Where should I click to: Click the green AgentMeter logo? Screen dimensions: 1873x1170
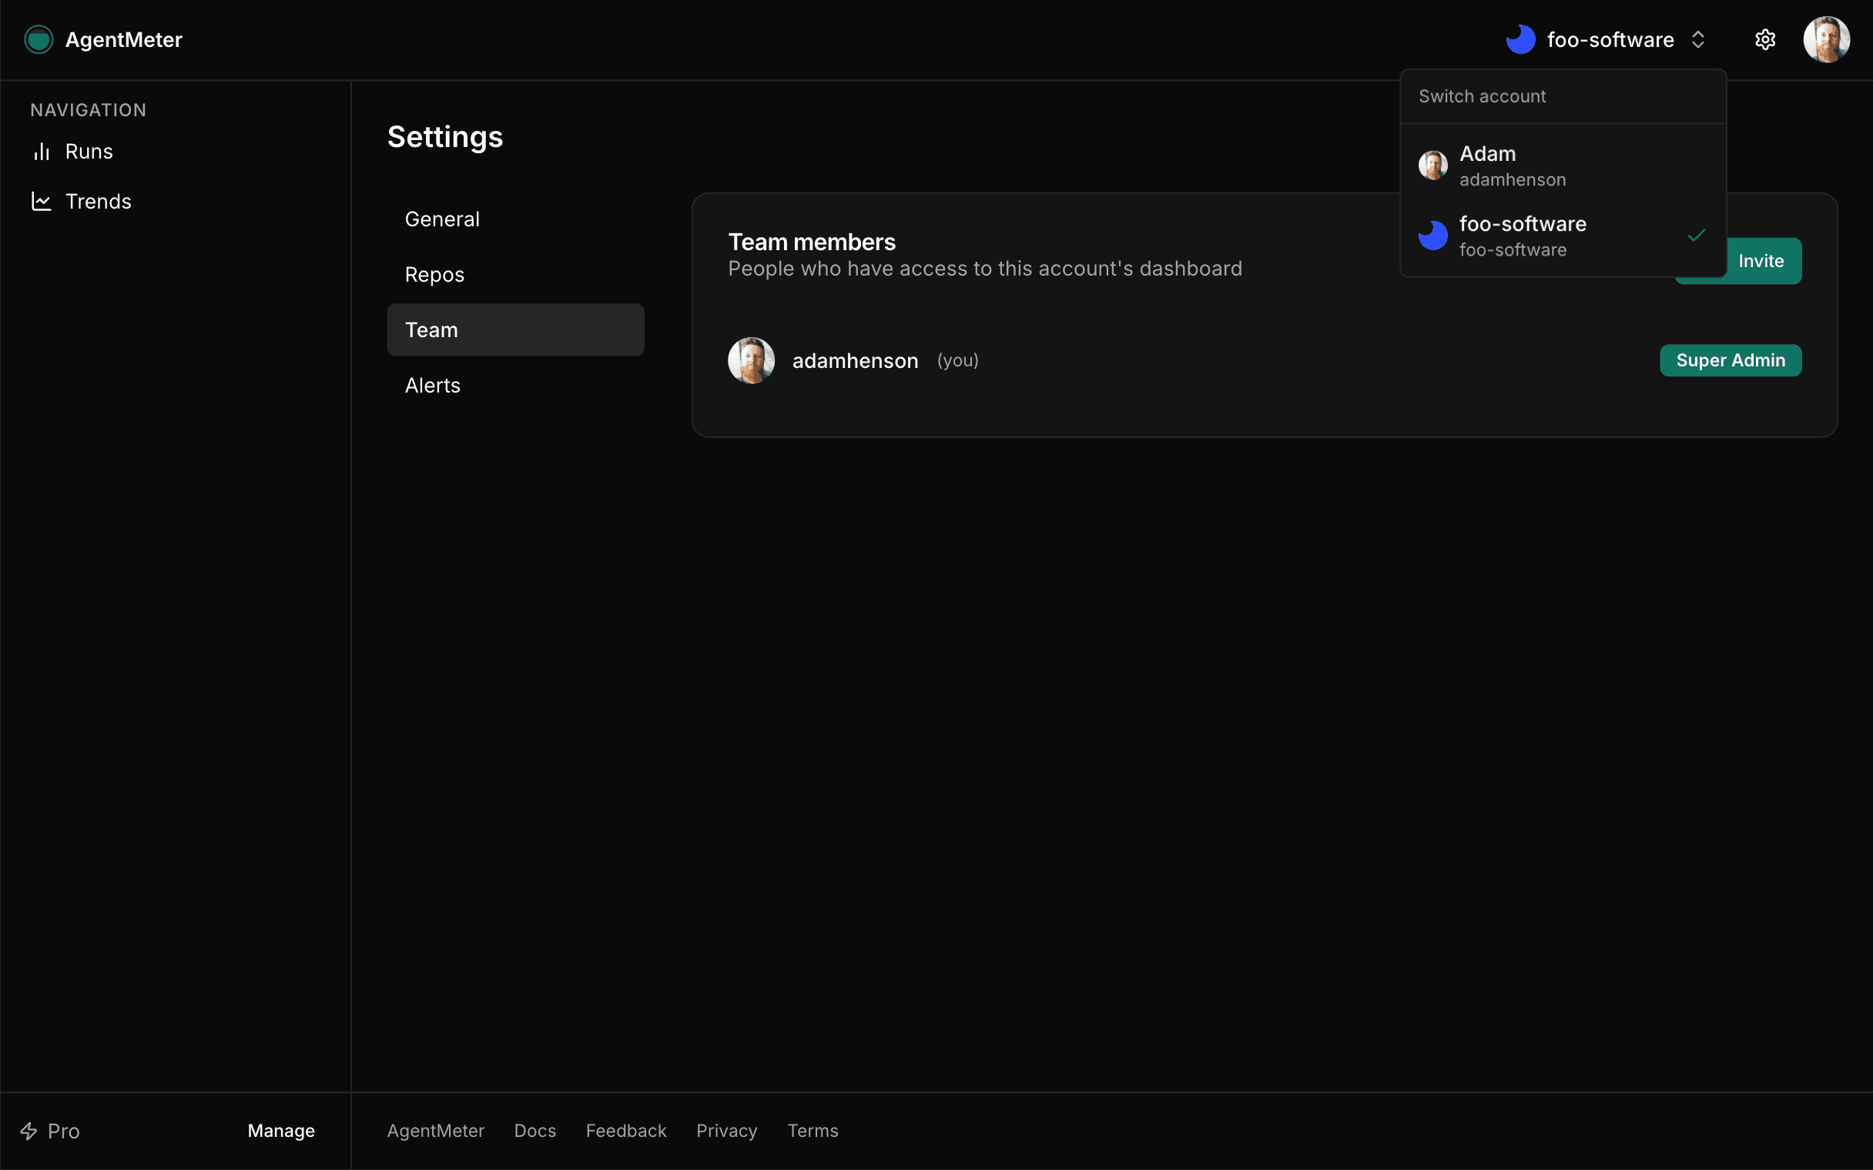pos(38,39)
